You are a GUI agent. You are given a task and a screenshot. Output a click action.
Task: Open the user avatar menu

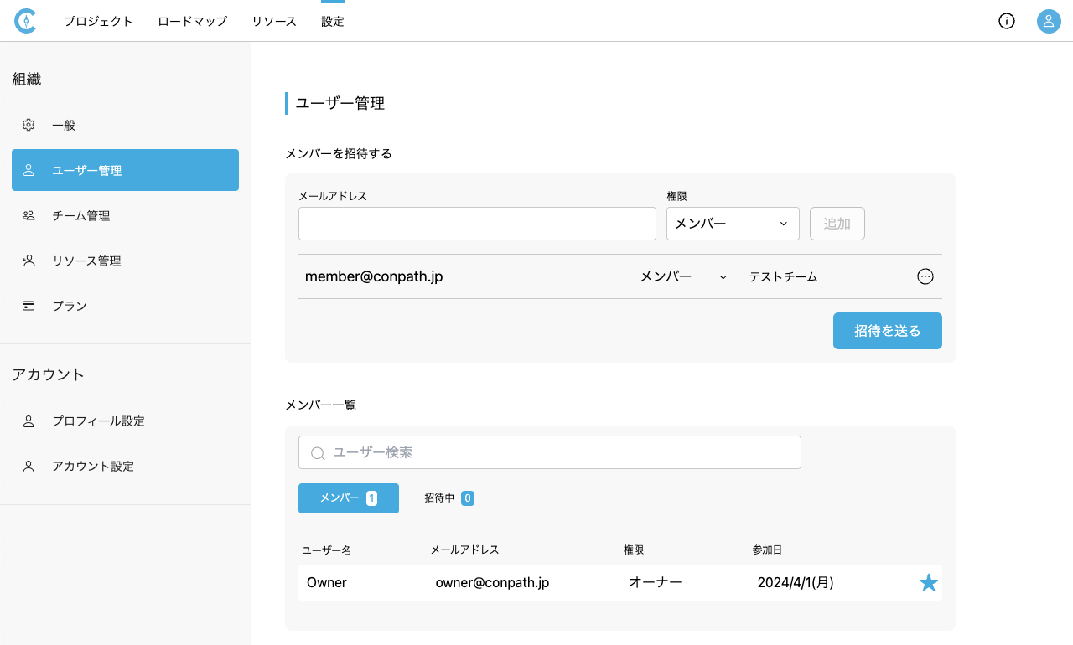click(x=1049, y=21)
